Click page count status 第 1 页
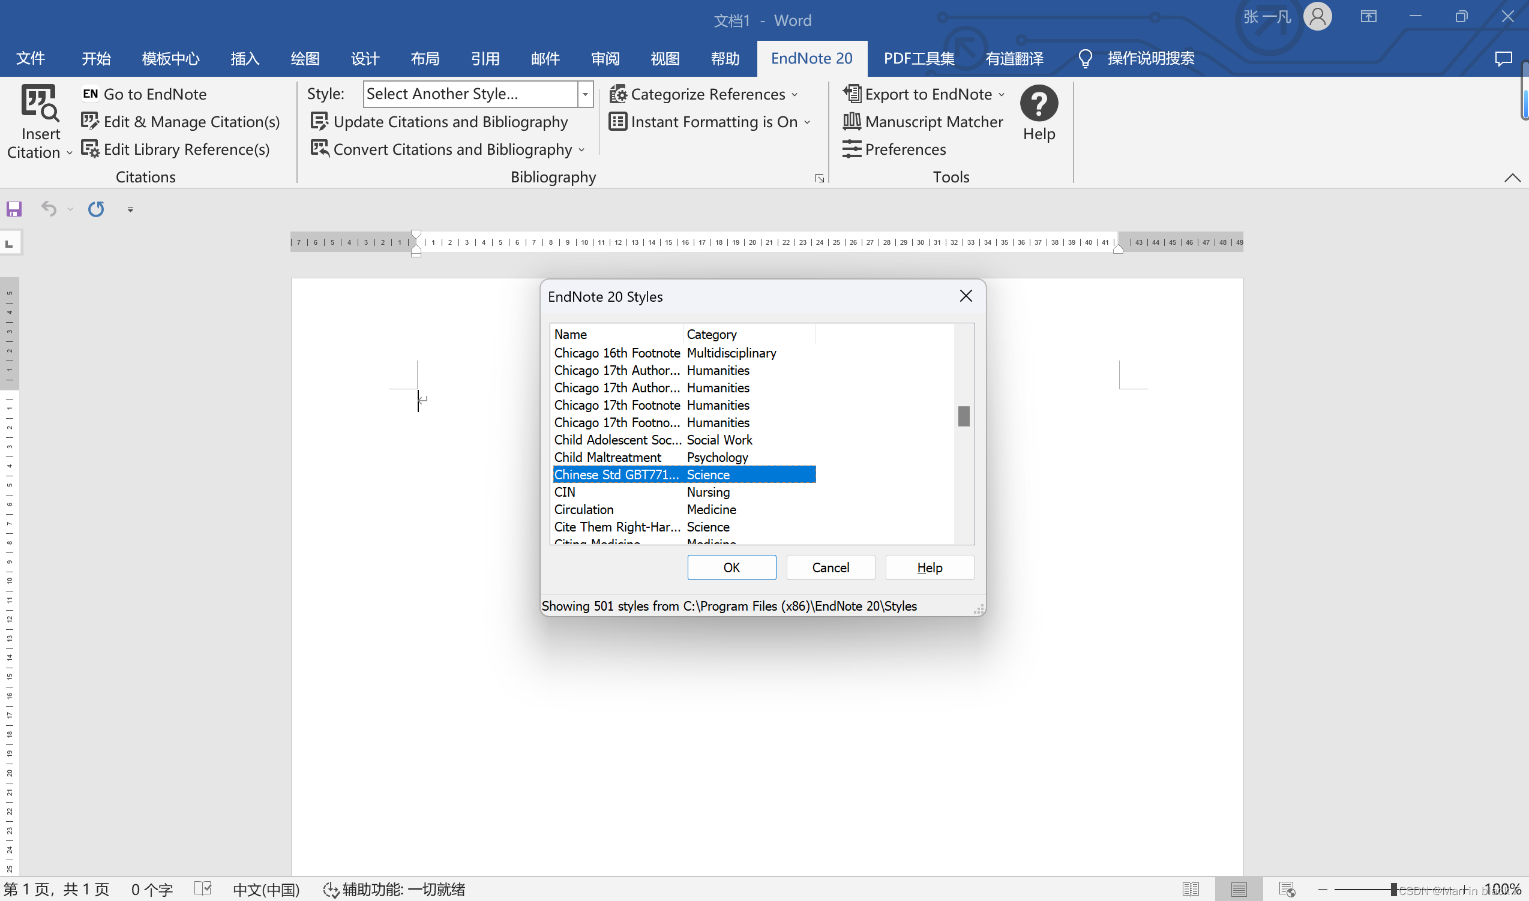1529x901 pixels. click(x=56, y=890)
